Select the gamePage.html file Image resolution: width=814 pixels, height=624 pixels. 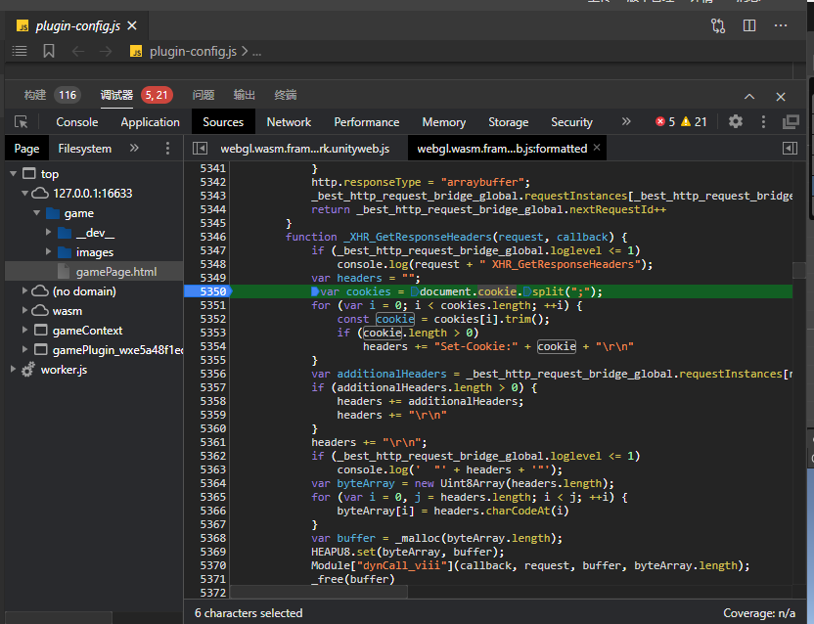pos(115,272)
